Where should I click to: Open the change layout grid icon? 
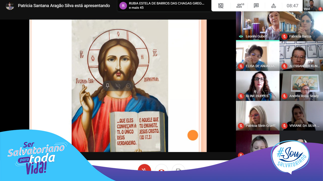click(x=221, y=6)
